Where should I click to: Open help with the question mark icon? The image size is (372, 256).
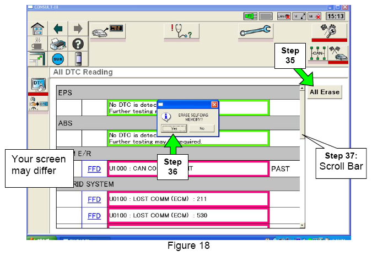pyautogui.click(x=78, y=43)
